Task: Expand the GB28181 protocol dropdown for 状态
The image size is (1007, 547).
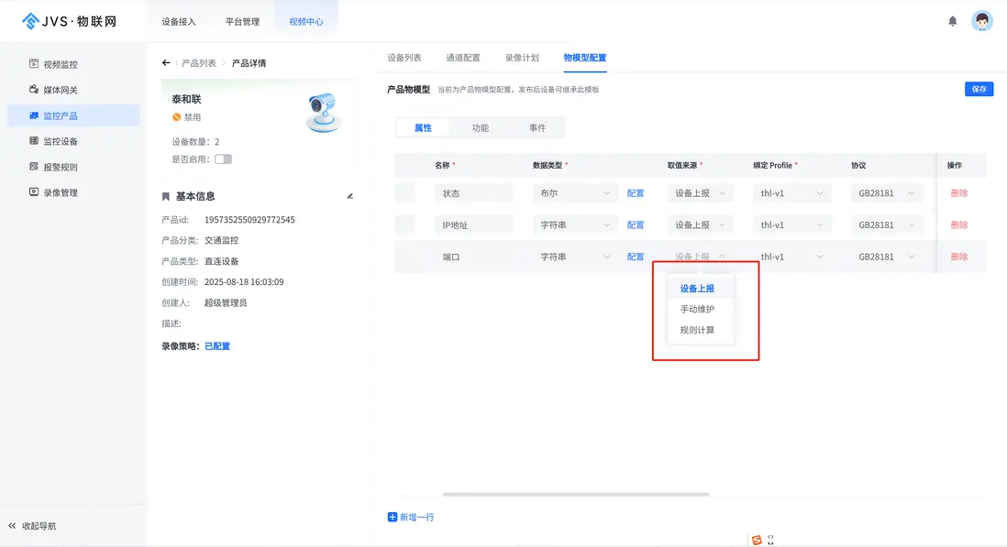Action: pos(886,192)
